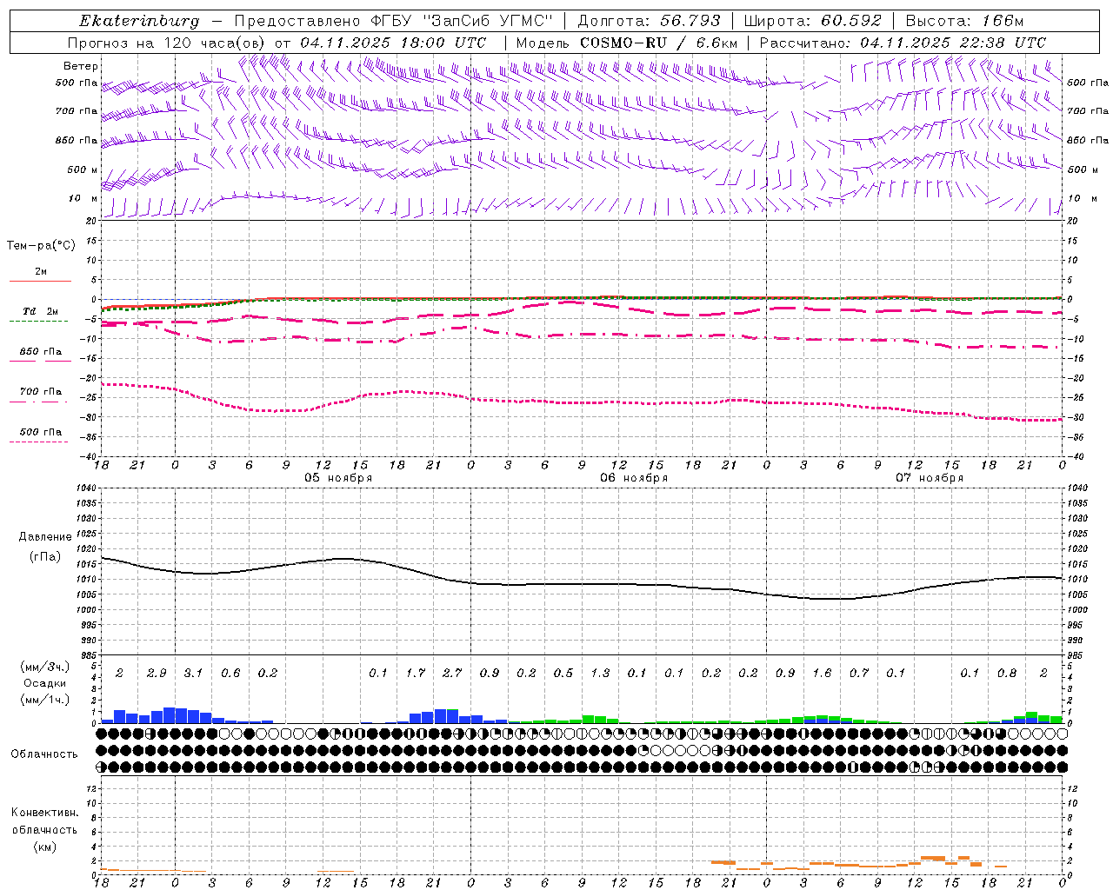
Task: Click the 1.7 precipitation total value
Action: tap(416, 673)
